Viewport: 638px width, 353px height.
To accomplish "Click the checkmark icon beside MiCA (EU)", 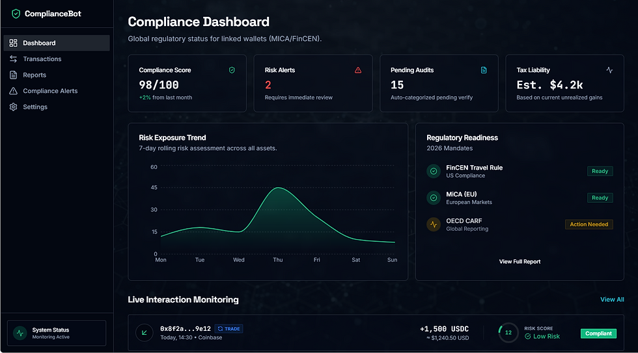I will pos(434,198).
